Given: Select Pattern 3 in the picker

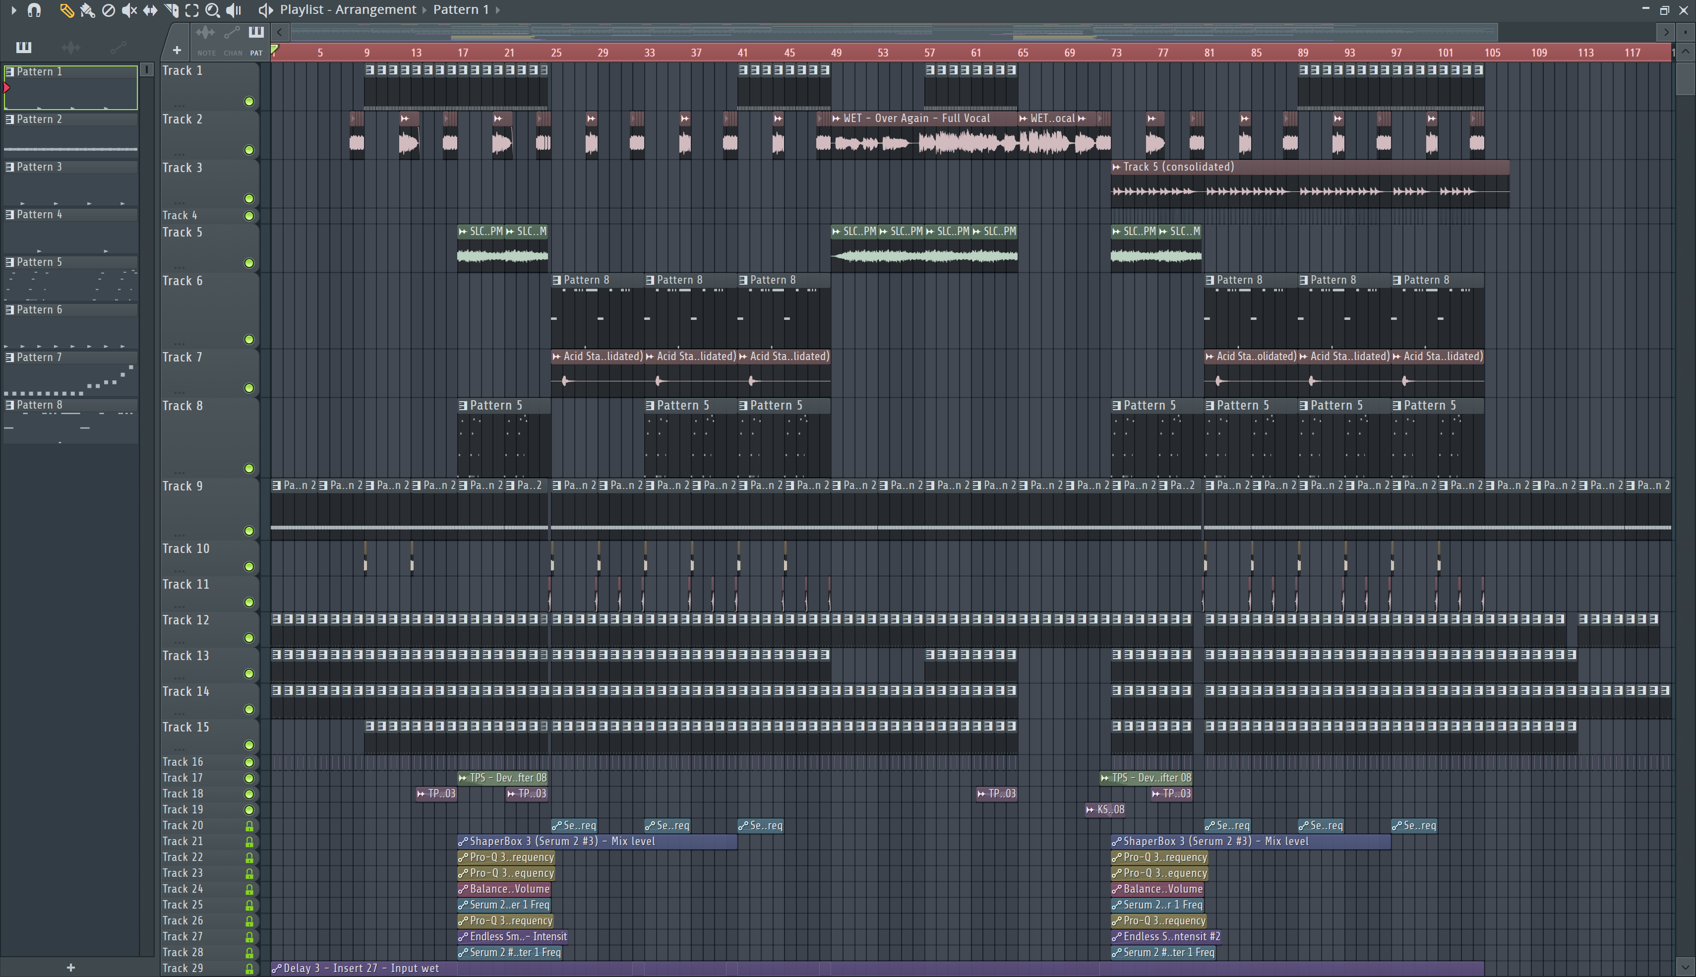Looking at the screenshot, I should click(70, 183).
